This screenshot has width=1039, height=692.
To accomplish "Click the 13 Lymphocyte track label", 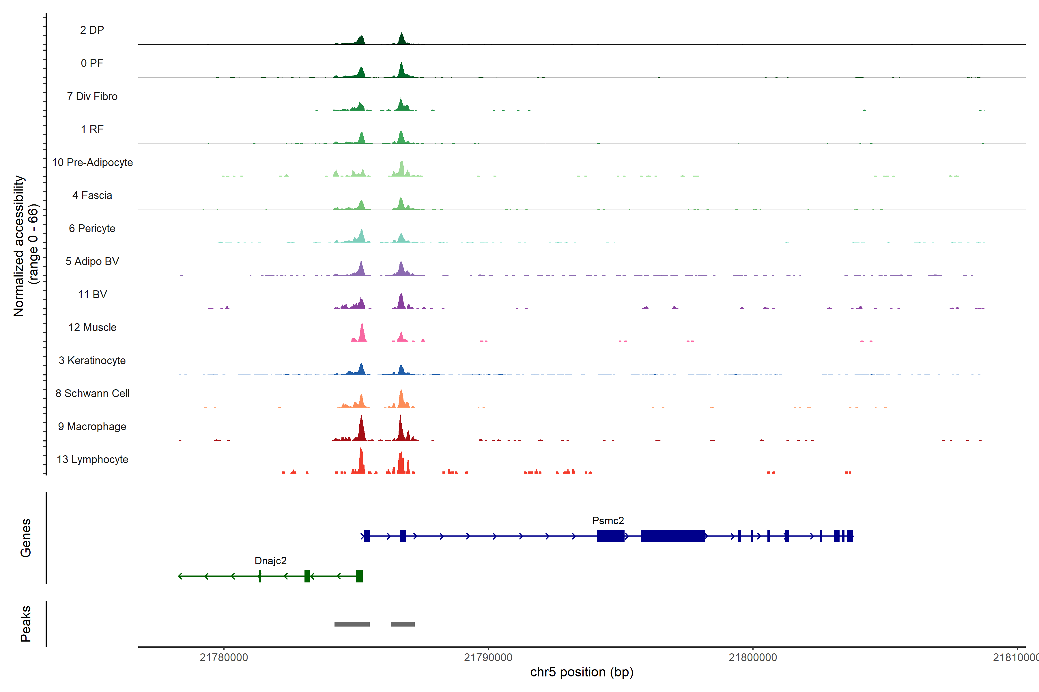I will (92, 459).
